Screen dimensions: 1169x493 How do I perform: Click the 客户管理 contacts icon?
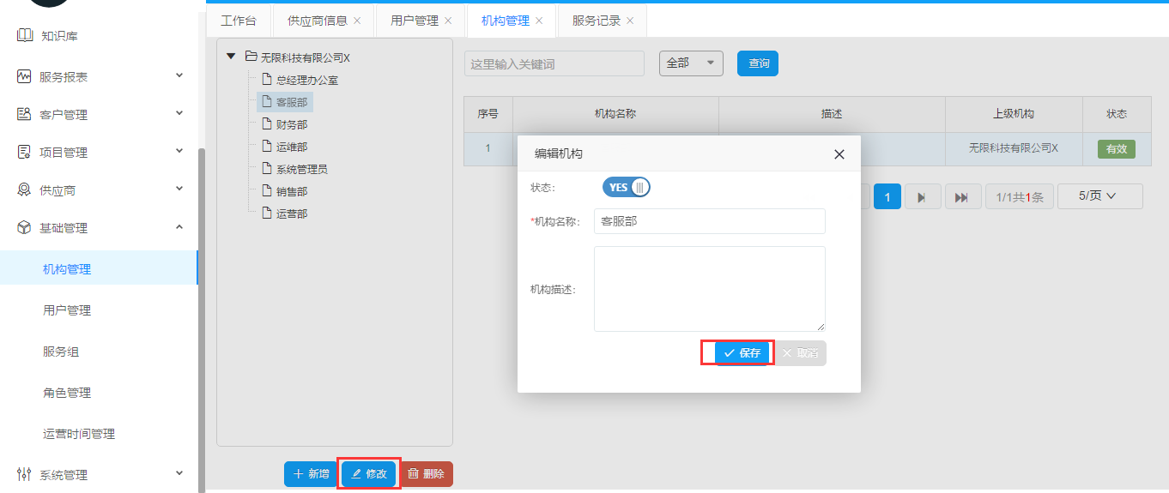24,114
